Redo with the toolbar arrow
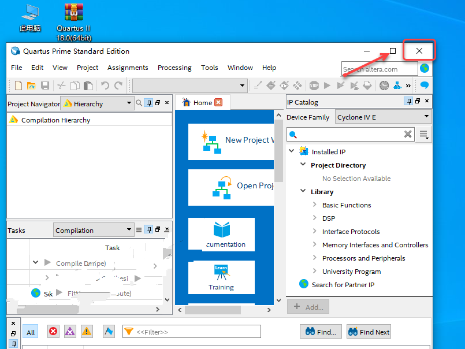The width and height of the screenshot is (465, 349). tap(118, 86)
